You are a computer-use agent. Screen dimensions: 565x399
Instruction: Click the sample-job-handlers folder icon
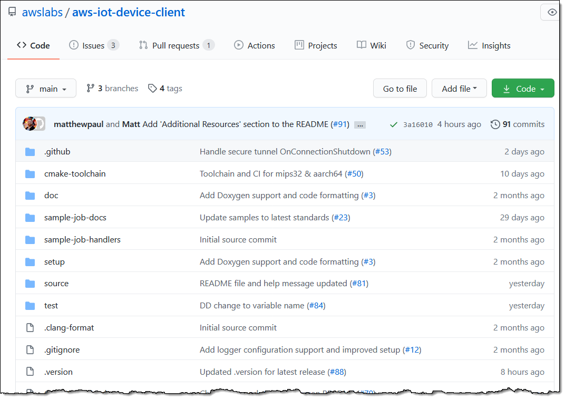coord(30,240)
